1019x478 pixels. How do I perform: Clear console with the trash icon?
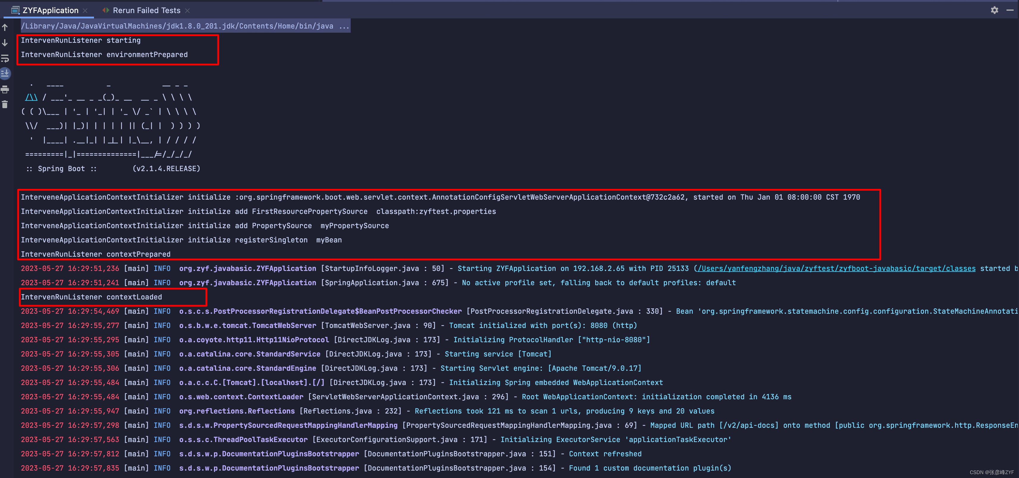(5, 105)
